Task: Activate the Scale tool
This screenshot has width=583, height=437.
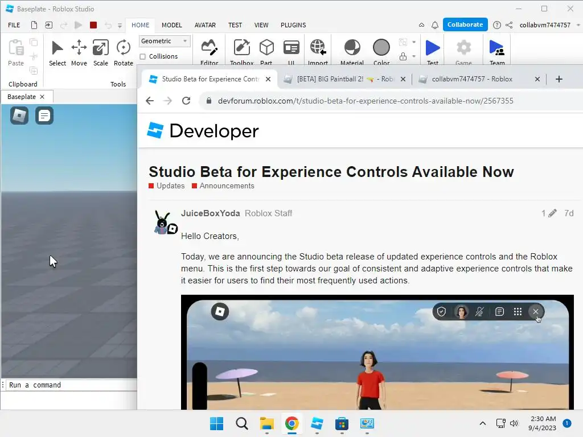Action: [x=100, y=53]
